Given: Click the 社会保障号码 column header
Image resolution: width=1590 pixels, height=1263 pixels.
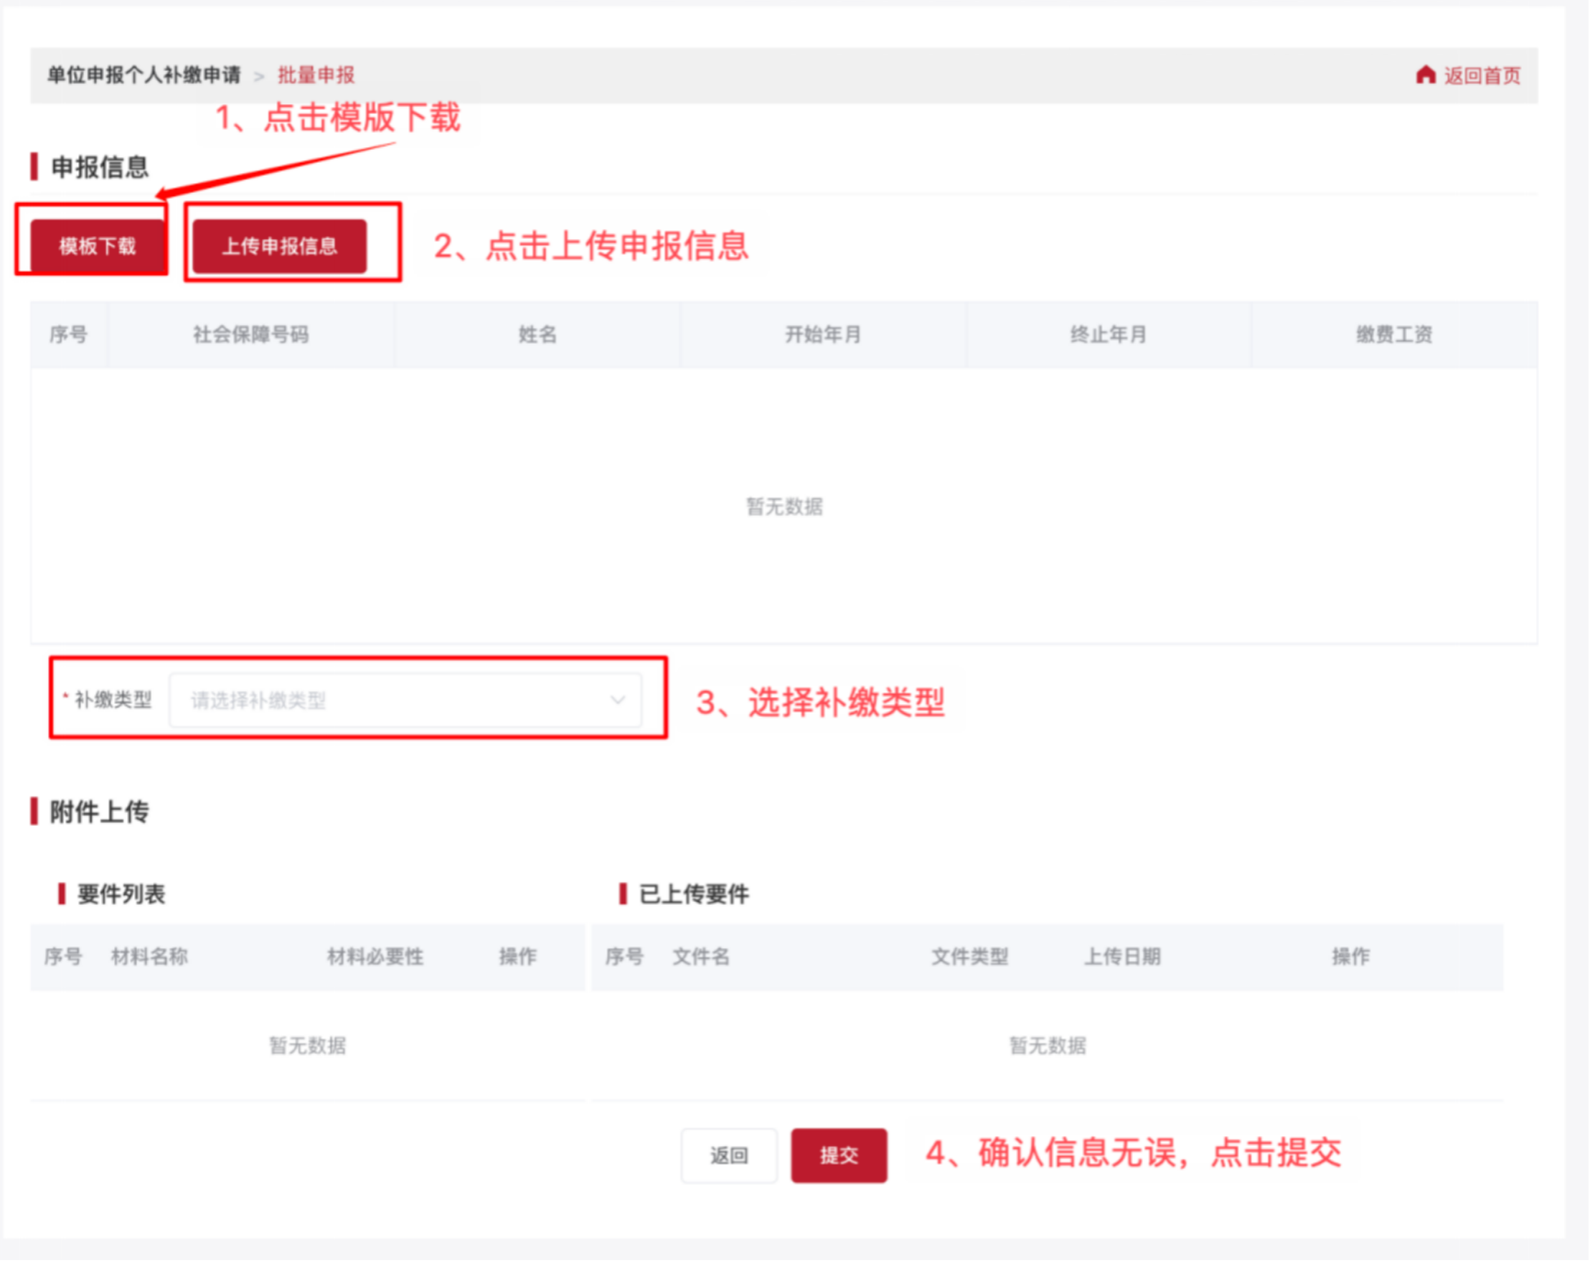Looking at the screenshot, I should [x=251, y=334].
